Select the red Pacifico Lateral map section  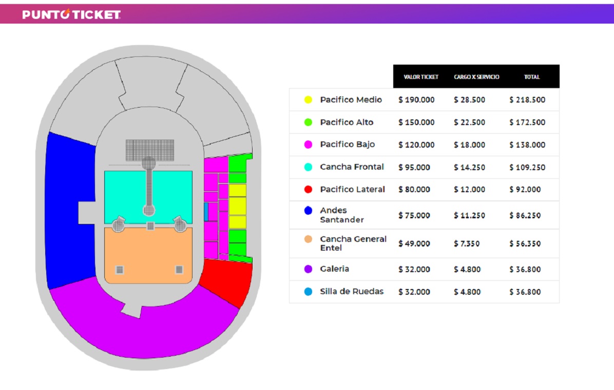[226, 282]
